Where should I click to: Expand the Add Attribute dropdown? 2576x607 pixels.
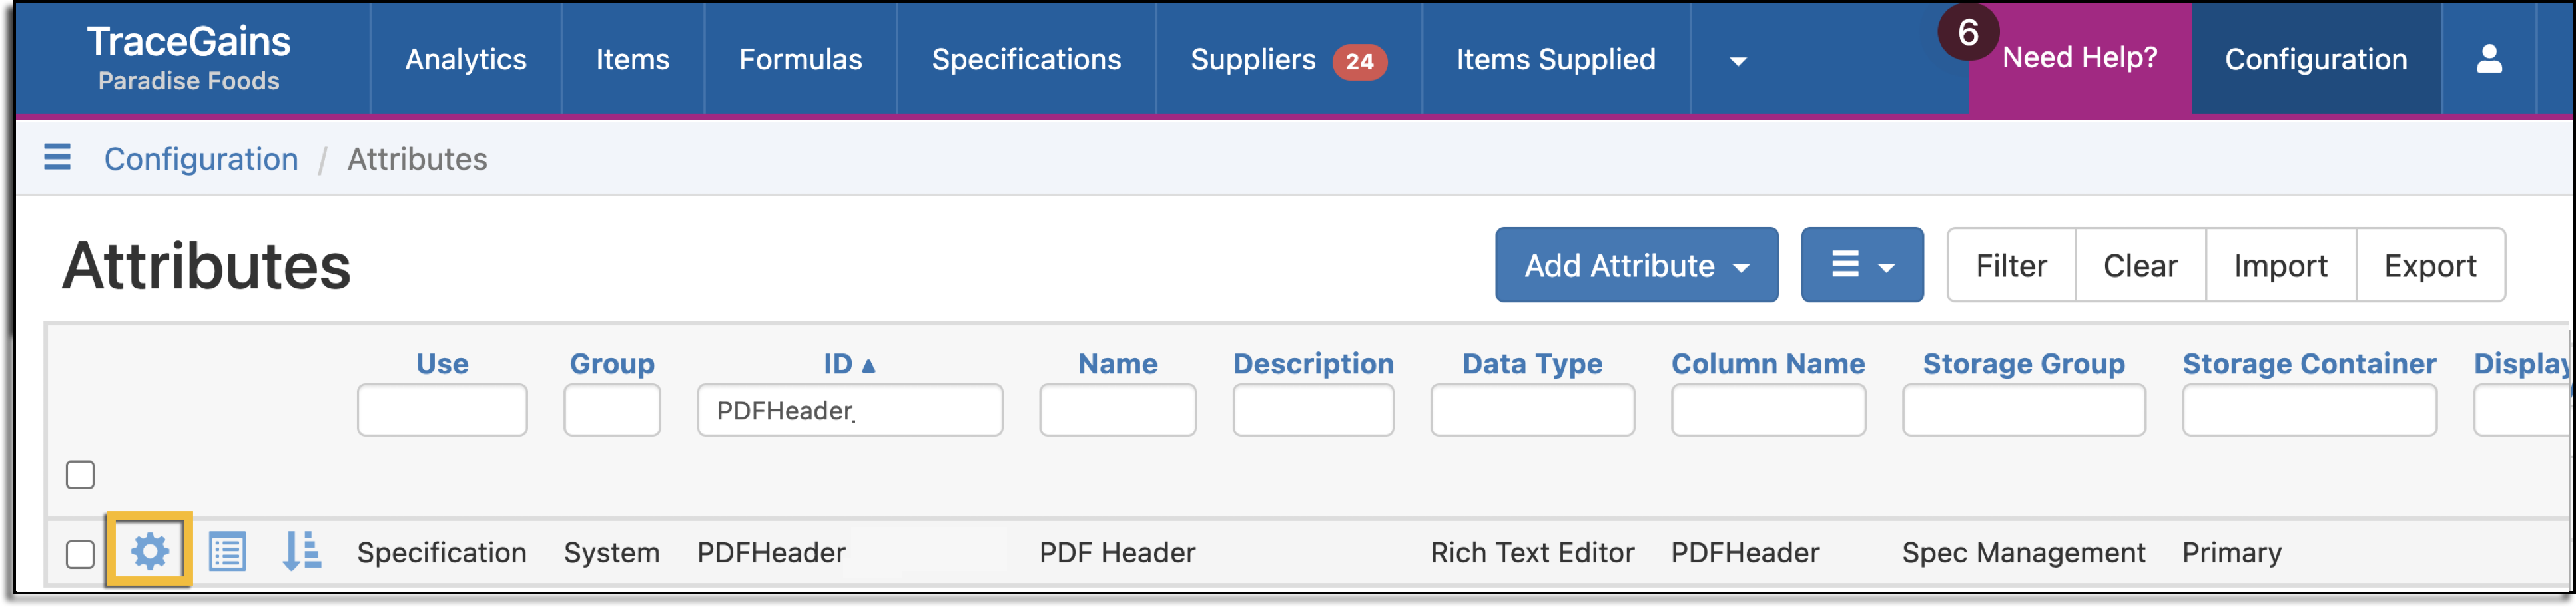click(x=1636, y=265)
